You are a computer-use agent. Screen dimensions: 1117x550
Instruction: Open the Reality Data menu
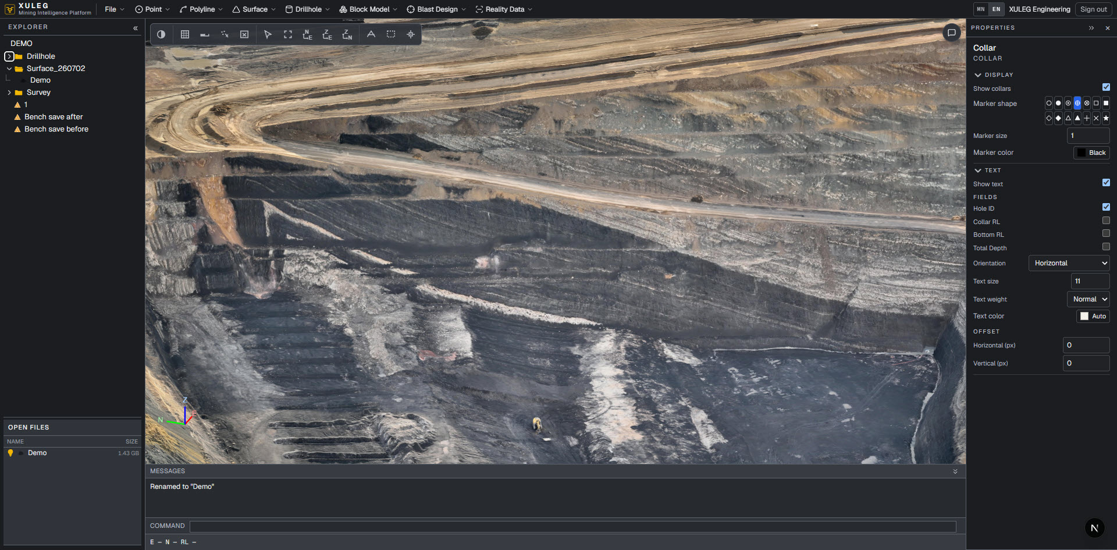coord(504,9)
